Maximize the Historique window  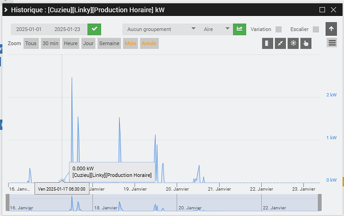click(322, 9)
